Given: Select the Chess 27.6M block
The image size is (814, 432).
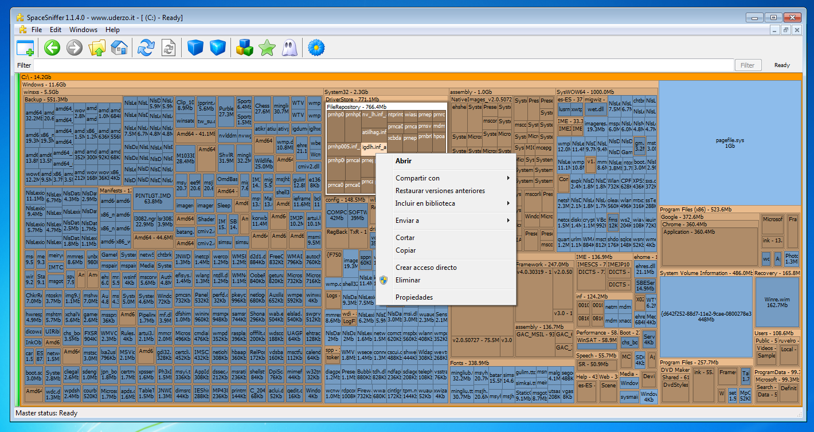Looking at the screenshot, I should tap(263, 109).
